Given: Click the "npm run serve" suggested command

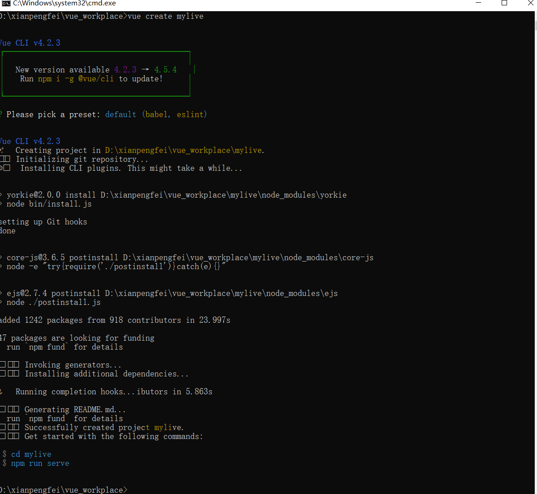Looking at the screenshot, I should [40, 463].
